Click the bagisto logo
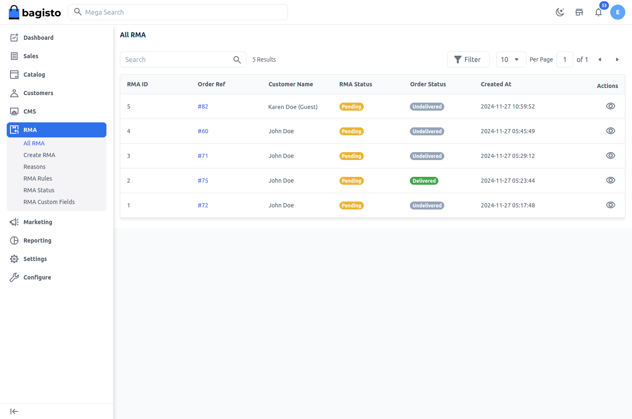This screenshot has height=419, width=632. pos(35,12)
